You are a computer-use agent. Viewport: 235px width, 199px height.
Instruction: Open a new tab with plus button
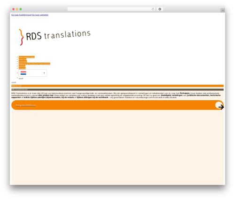[223, 10]
